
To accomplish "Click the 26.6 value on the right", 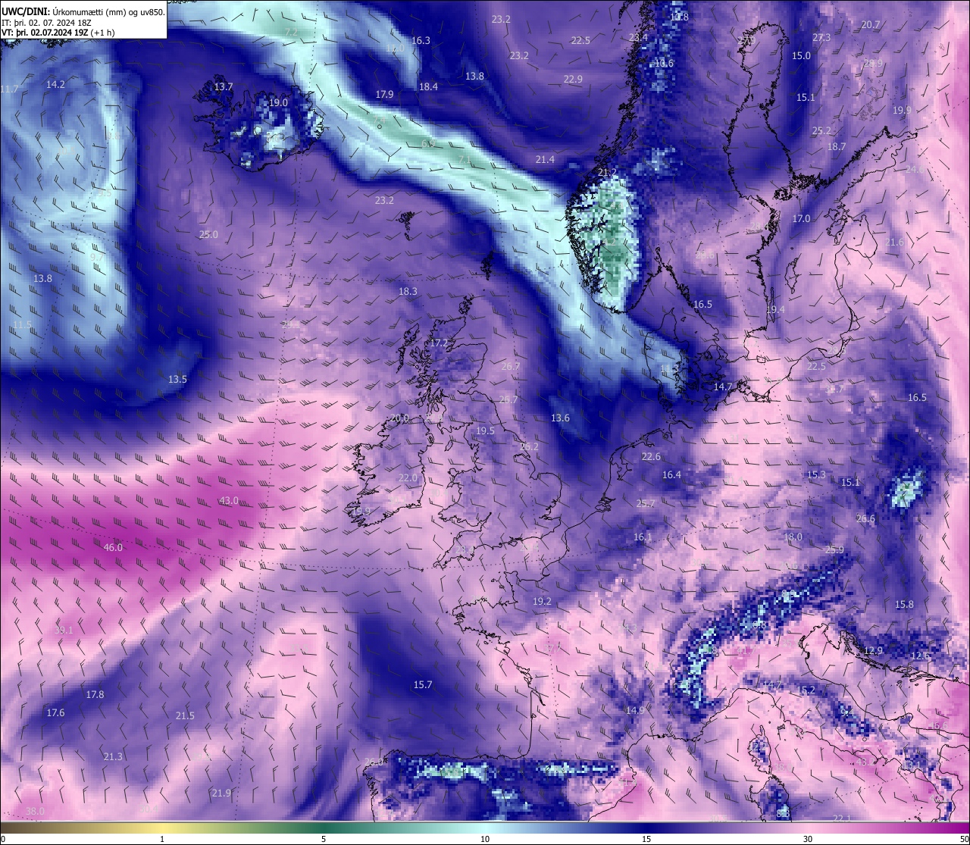I will coord(865,519).
